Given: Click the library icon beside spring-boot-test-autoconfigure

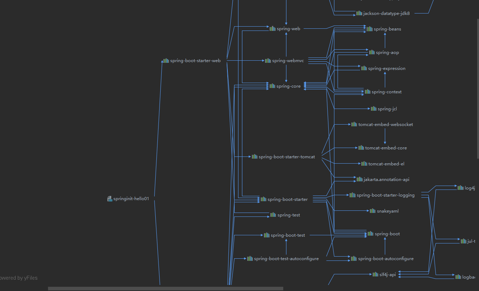Looking at the screenshot, I should 250,259.
